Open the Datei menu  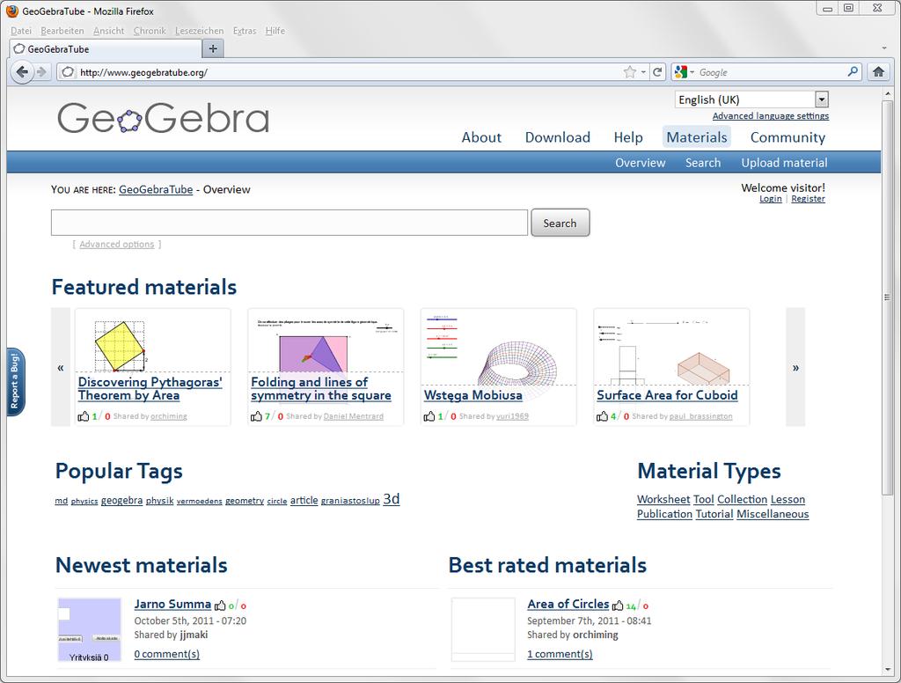click(x=21, y=31)
